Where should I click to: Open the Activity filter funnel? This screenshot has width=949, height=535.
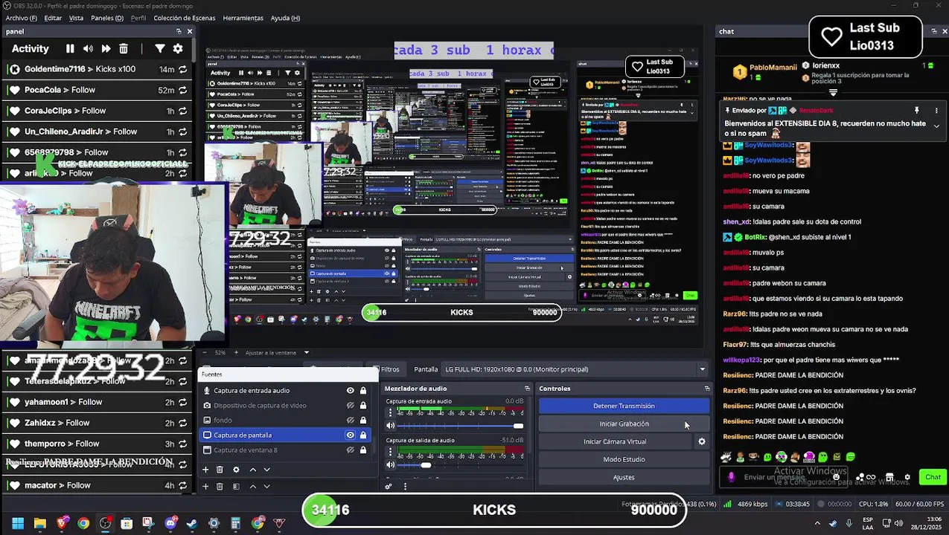pos(160,48)
